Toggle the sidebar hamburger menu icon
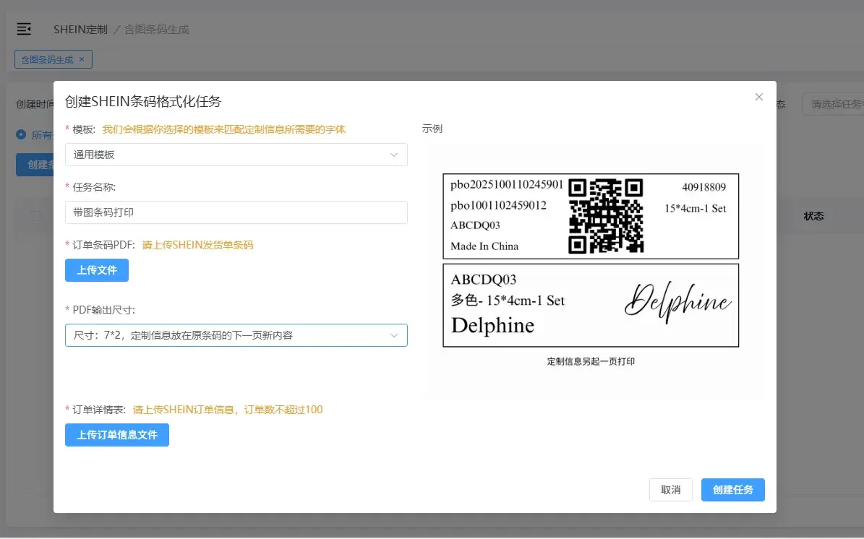Image resolution: width=864 pixels, height=539 pixels. click(x=24, y=29)
